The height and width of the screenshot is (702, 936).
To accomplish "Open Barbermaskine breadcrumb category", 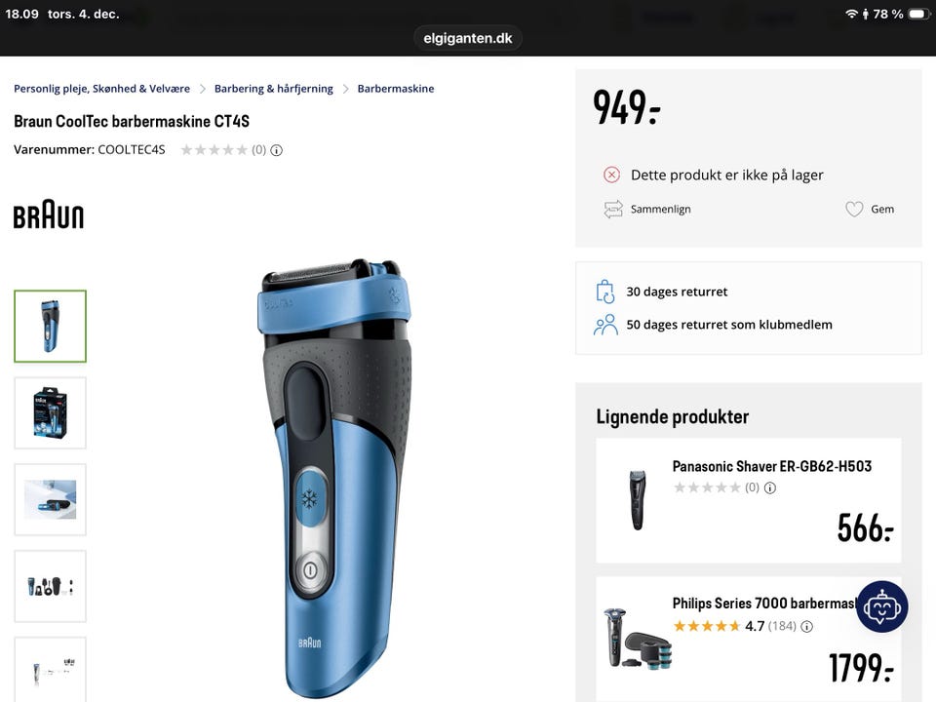I will pos(396,89).
